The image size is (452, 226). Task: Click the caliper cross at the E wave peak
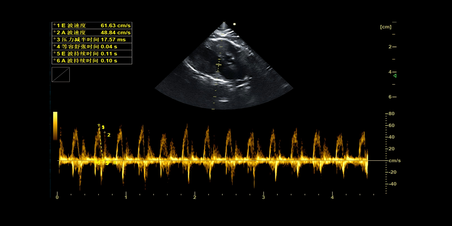click(99, 125)
